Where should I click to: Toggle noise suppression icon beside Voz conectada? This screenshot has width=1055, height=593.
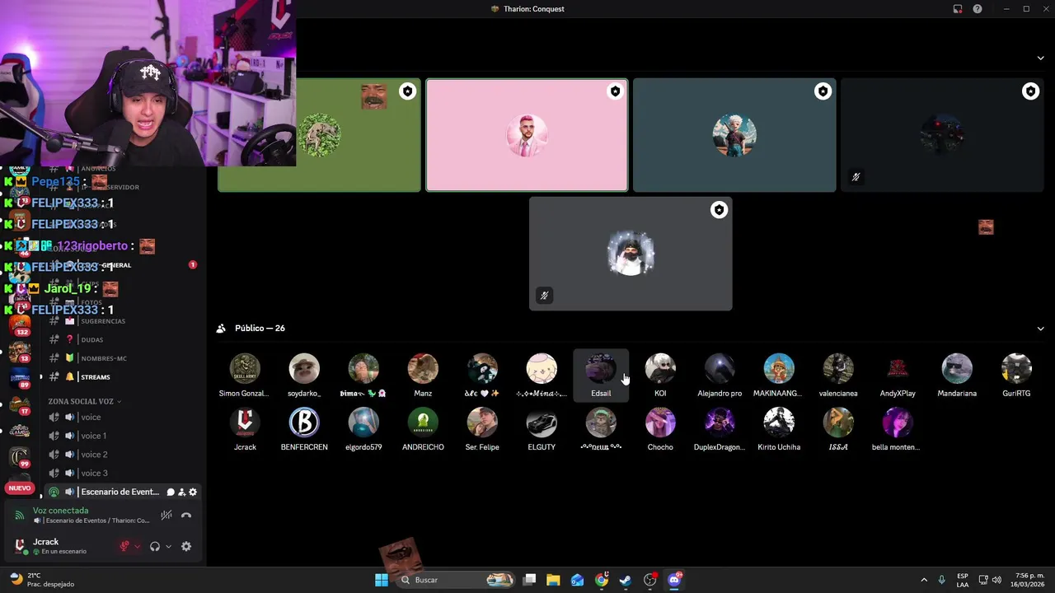(x=166, y=516)
